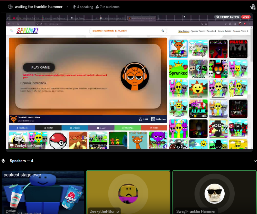The image size is (257, 214).
Task: Open a new browser tab with plus
Action: [x=159, y=18]
